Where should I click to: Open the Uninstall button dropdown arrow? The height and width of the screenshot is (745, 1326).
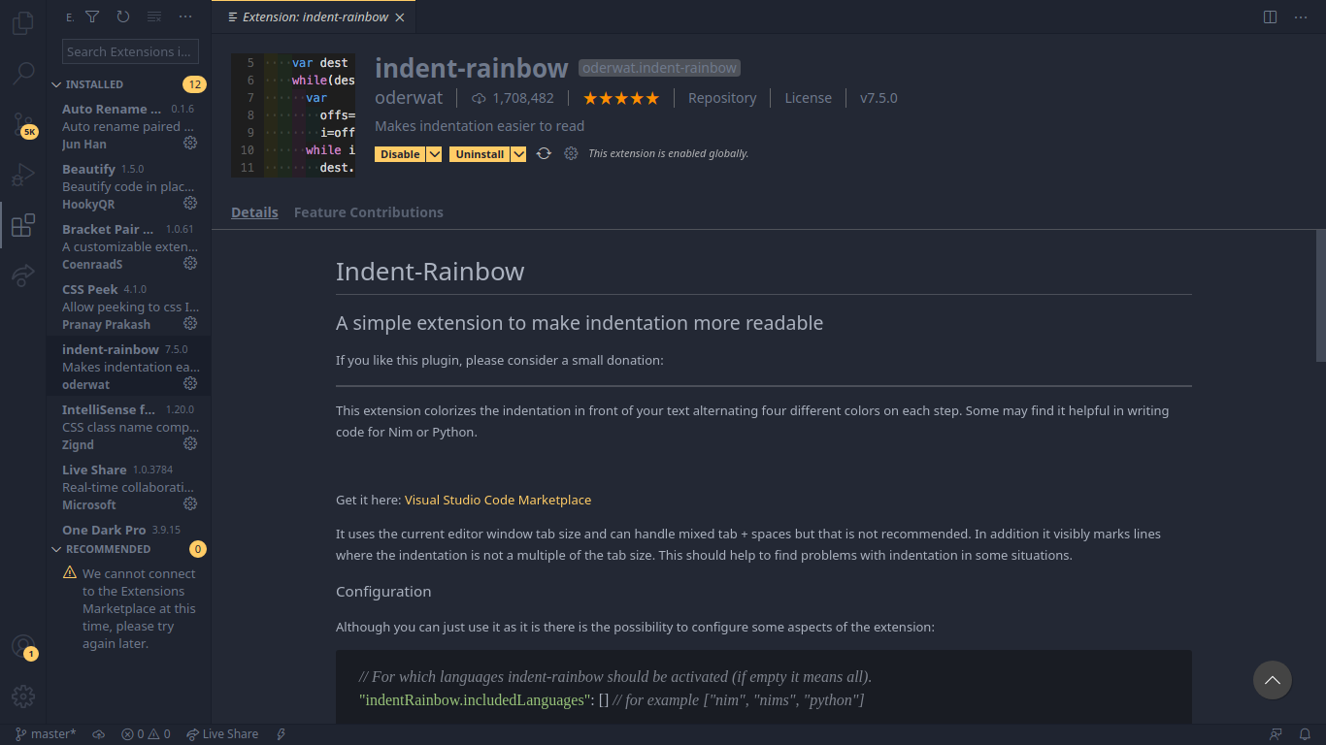pos(518,154)
